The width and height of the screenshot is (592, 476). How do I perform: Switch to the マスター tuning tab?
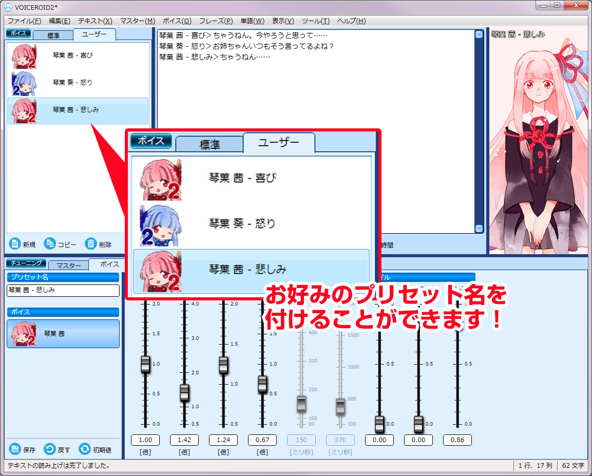(x=68, y=266)
